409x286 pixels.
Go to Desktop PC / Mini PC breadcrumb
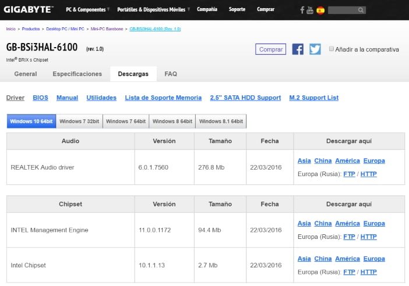coord(65,29)
